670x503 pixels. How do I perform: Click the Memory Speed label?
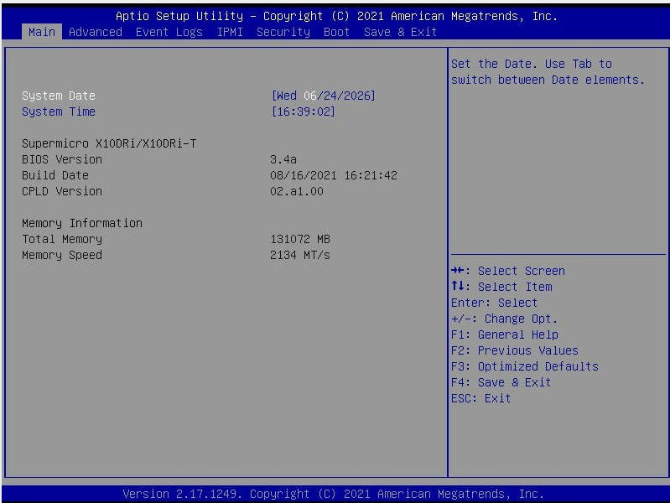click(62, 255)
